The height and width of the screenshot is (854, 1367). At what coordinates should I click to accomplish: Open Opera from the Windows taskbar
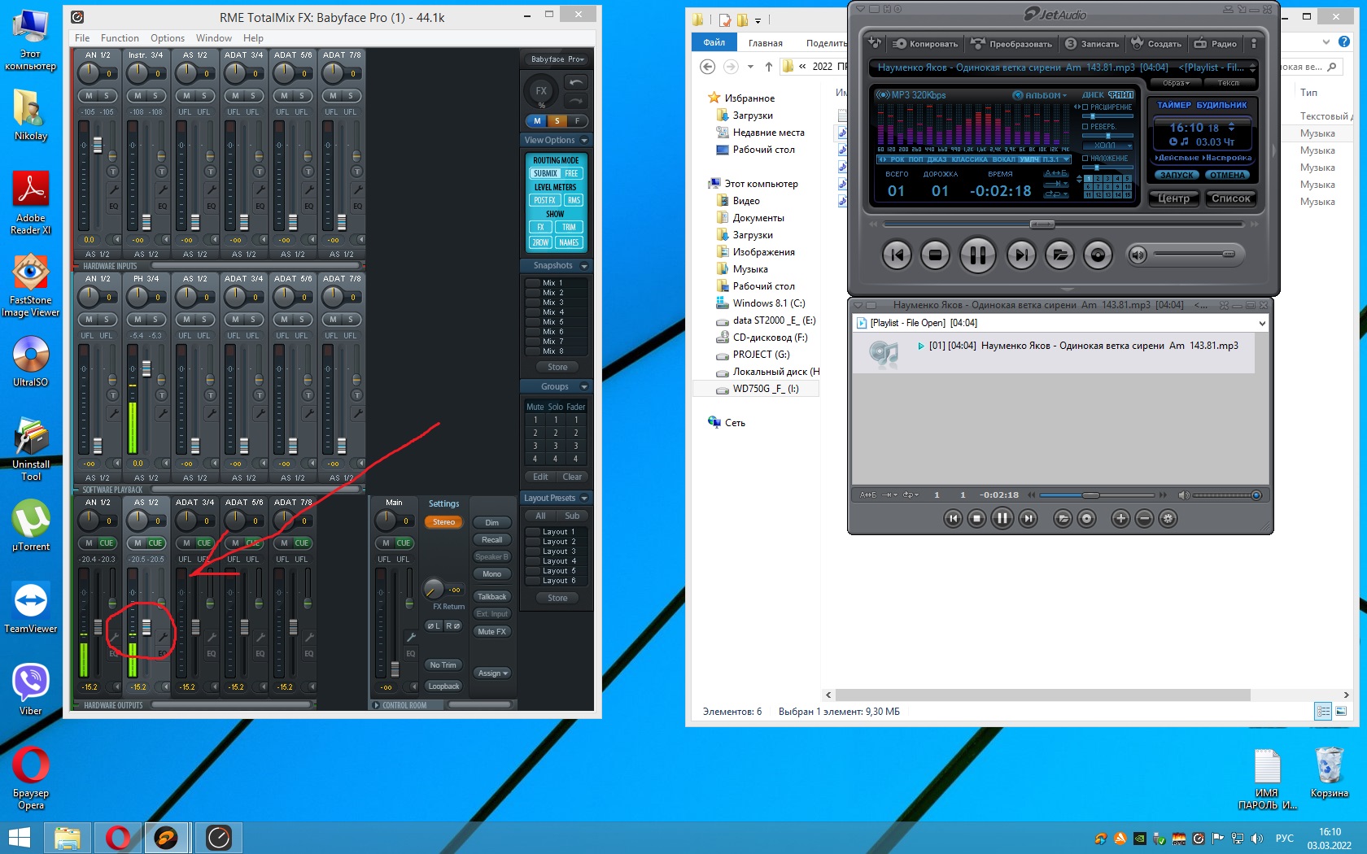click(118, 837)
